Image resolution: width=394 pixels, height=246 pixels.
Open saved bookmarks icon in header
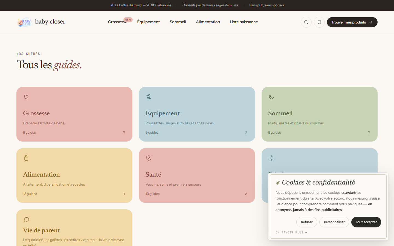pos(319,22)
